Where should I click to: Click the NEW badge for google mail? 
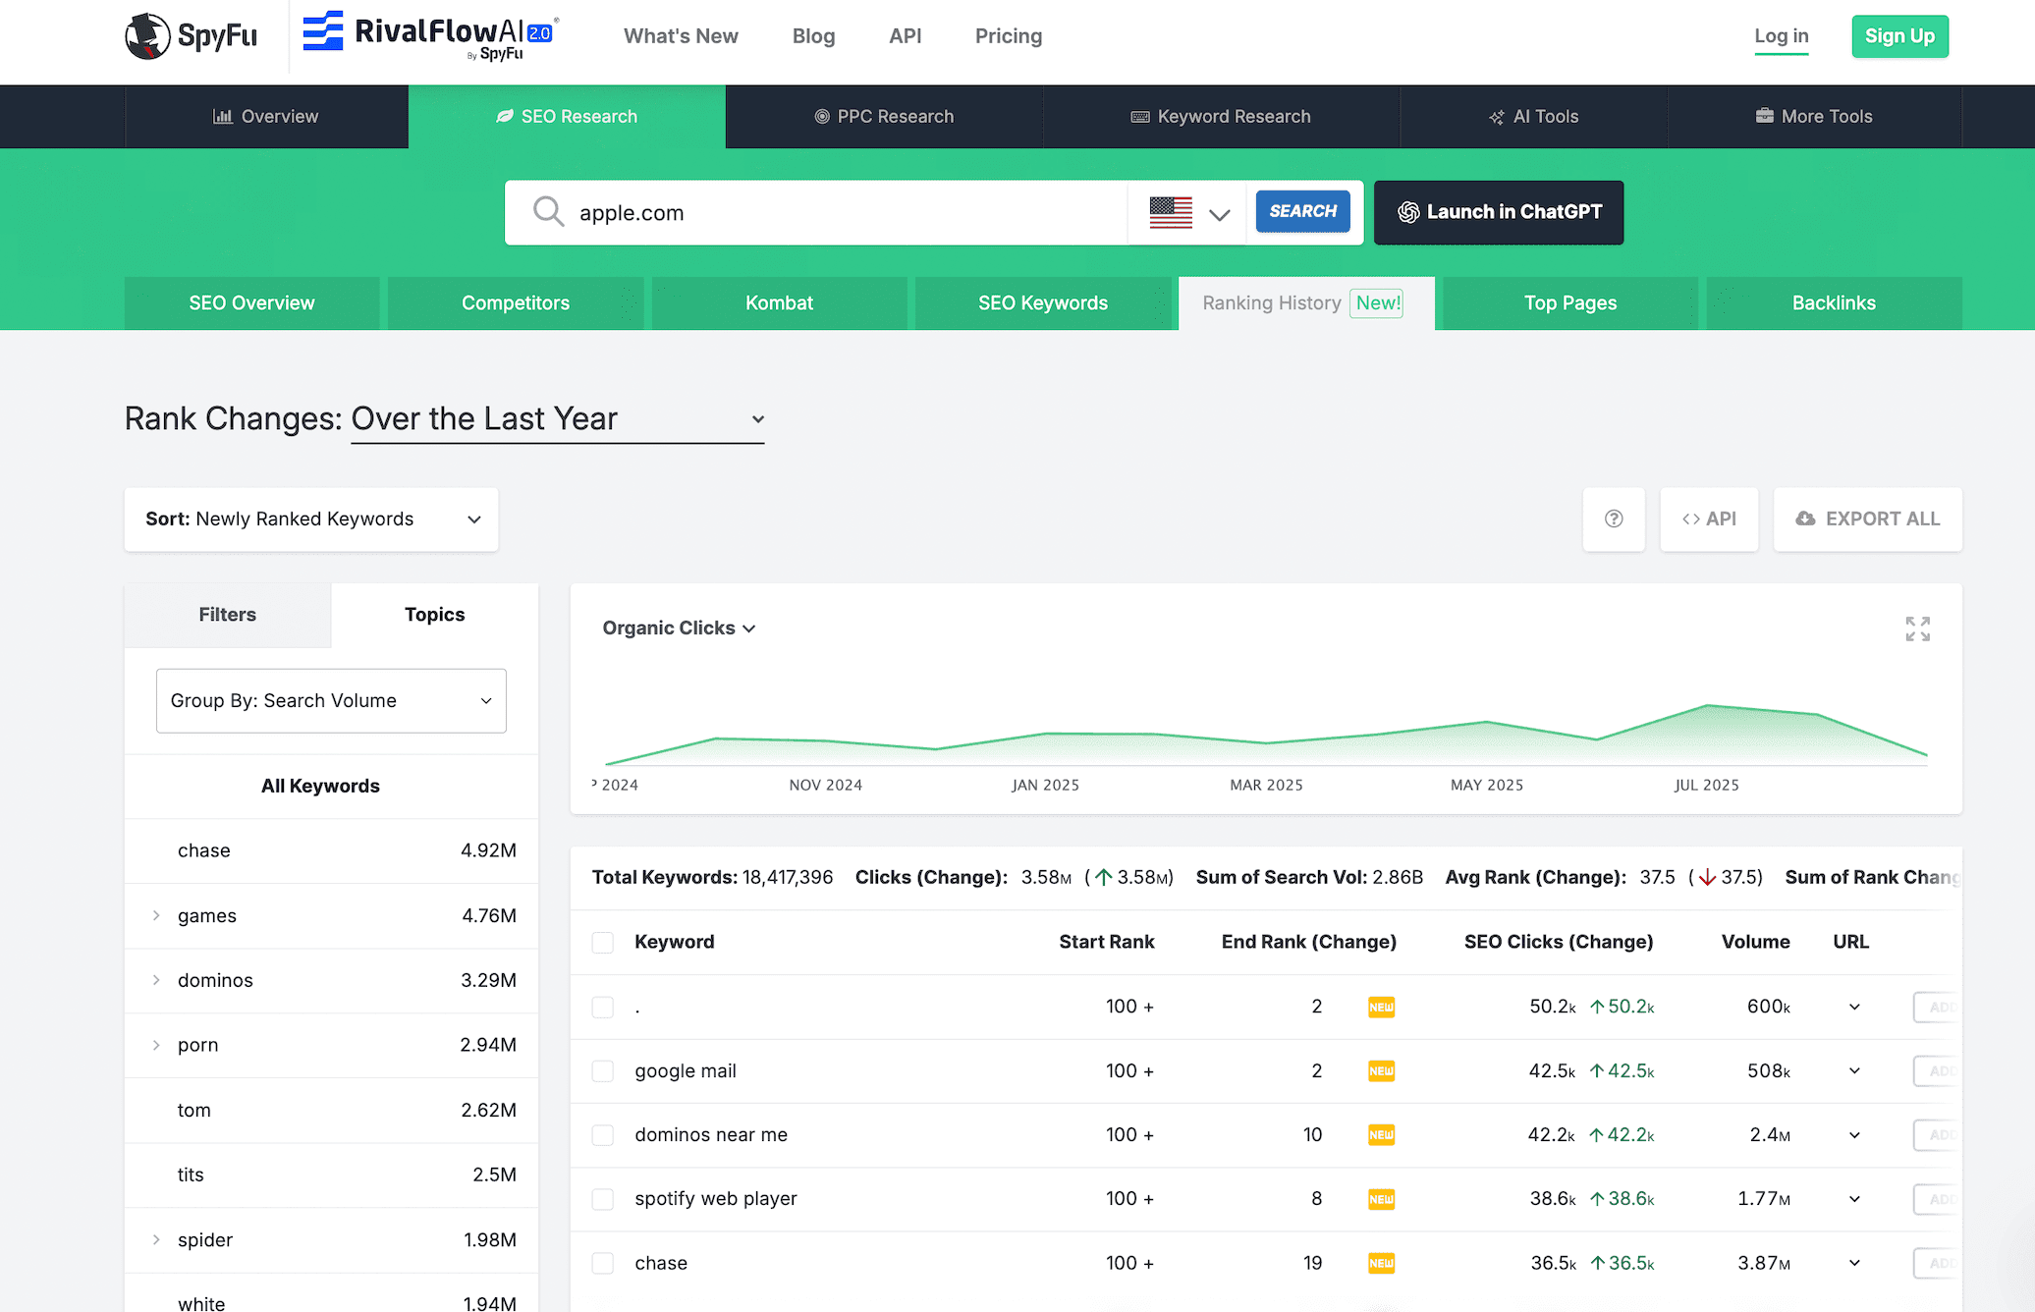1381,1070
